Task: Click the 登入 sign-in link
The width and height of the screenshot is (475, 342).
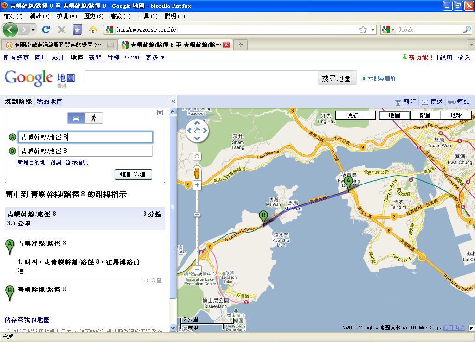Action: tap(464, 57)
